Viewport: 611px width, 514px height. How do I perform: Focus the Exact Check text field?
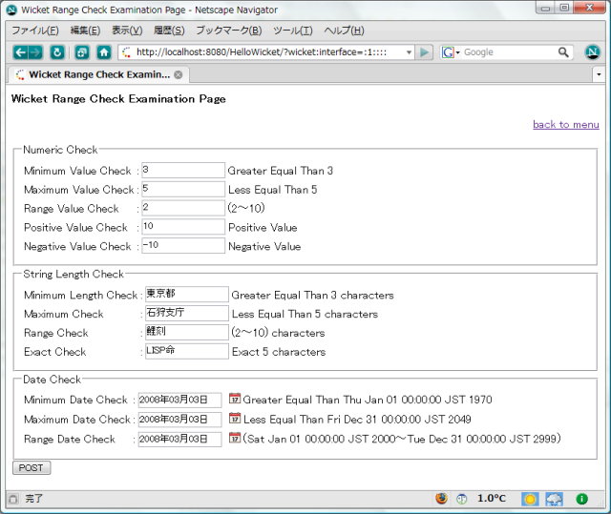186,351
